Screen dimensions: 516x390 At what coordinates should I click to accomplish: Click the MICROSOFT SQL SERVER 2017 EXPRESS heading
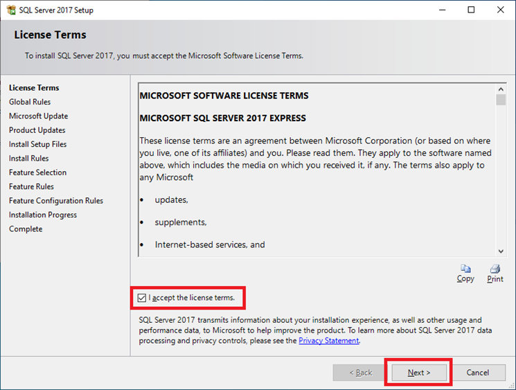click(223, 118)
